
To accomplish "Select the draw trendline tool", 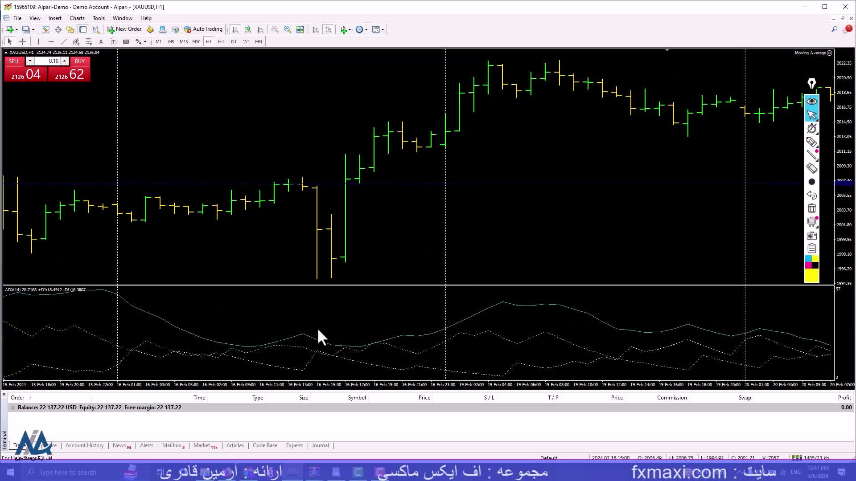I will [63, 41].
